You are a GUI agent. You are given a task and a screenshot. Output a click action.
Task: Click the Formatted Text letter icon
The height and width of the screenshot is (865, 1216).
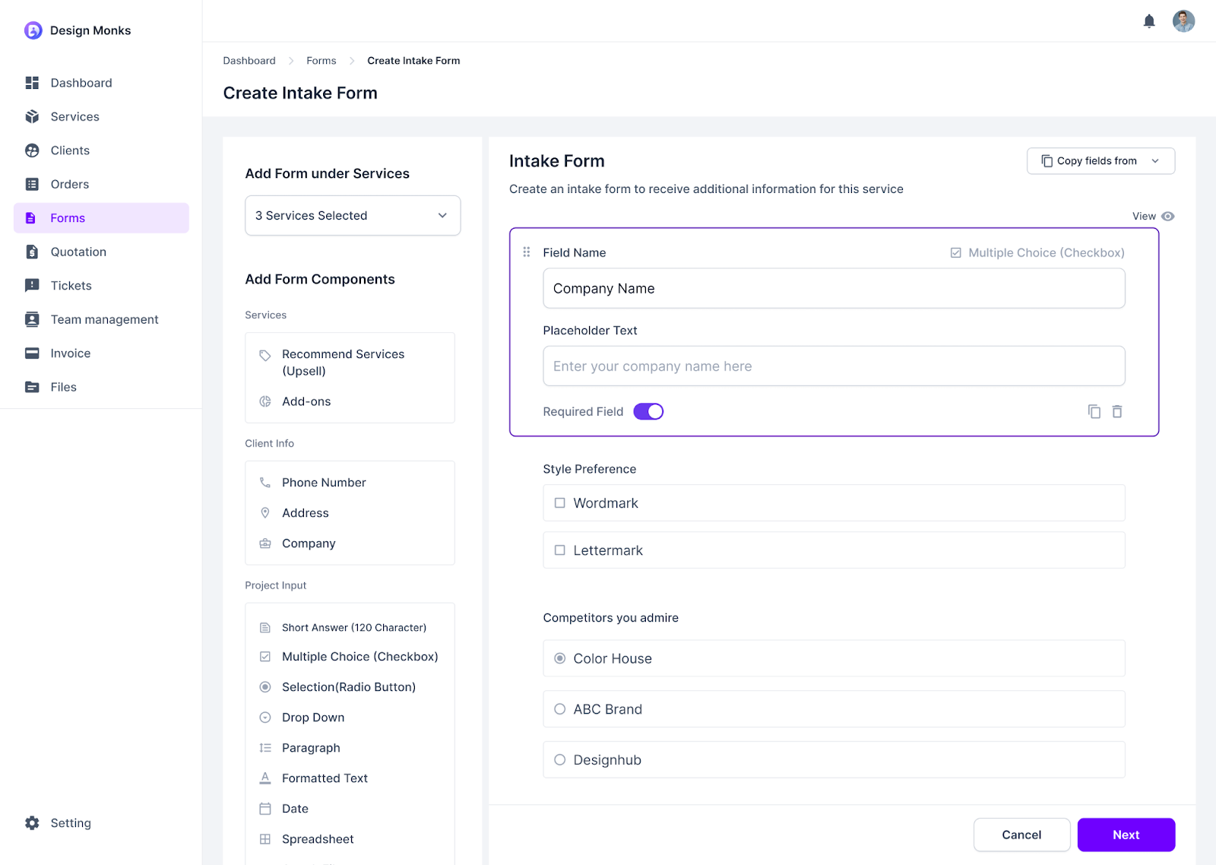pyautogui.click(x=265, y=778)
